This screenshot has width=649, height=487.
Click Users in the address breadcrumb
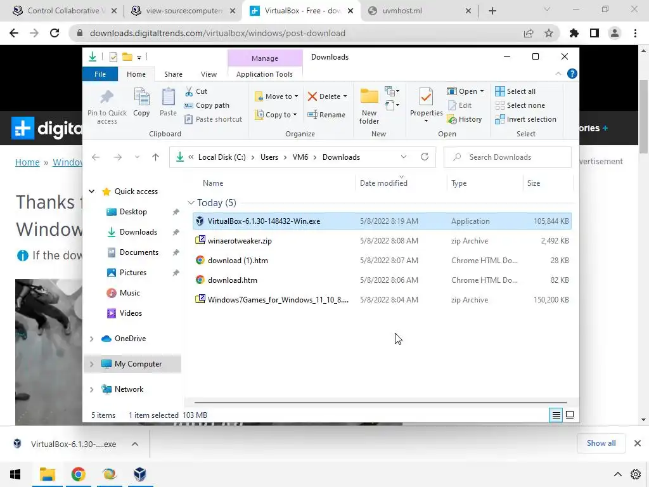(269, 157)
